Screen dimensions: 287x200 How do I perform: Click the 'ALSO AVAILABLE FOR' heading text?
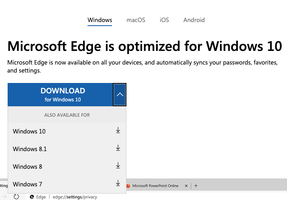[x=67, y=115]
